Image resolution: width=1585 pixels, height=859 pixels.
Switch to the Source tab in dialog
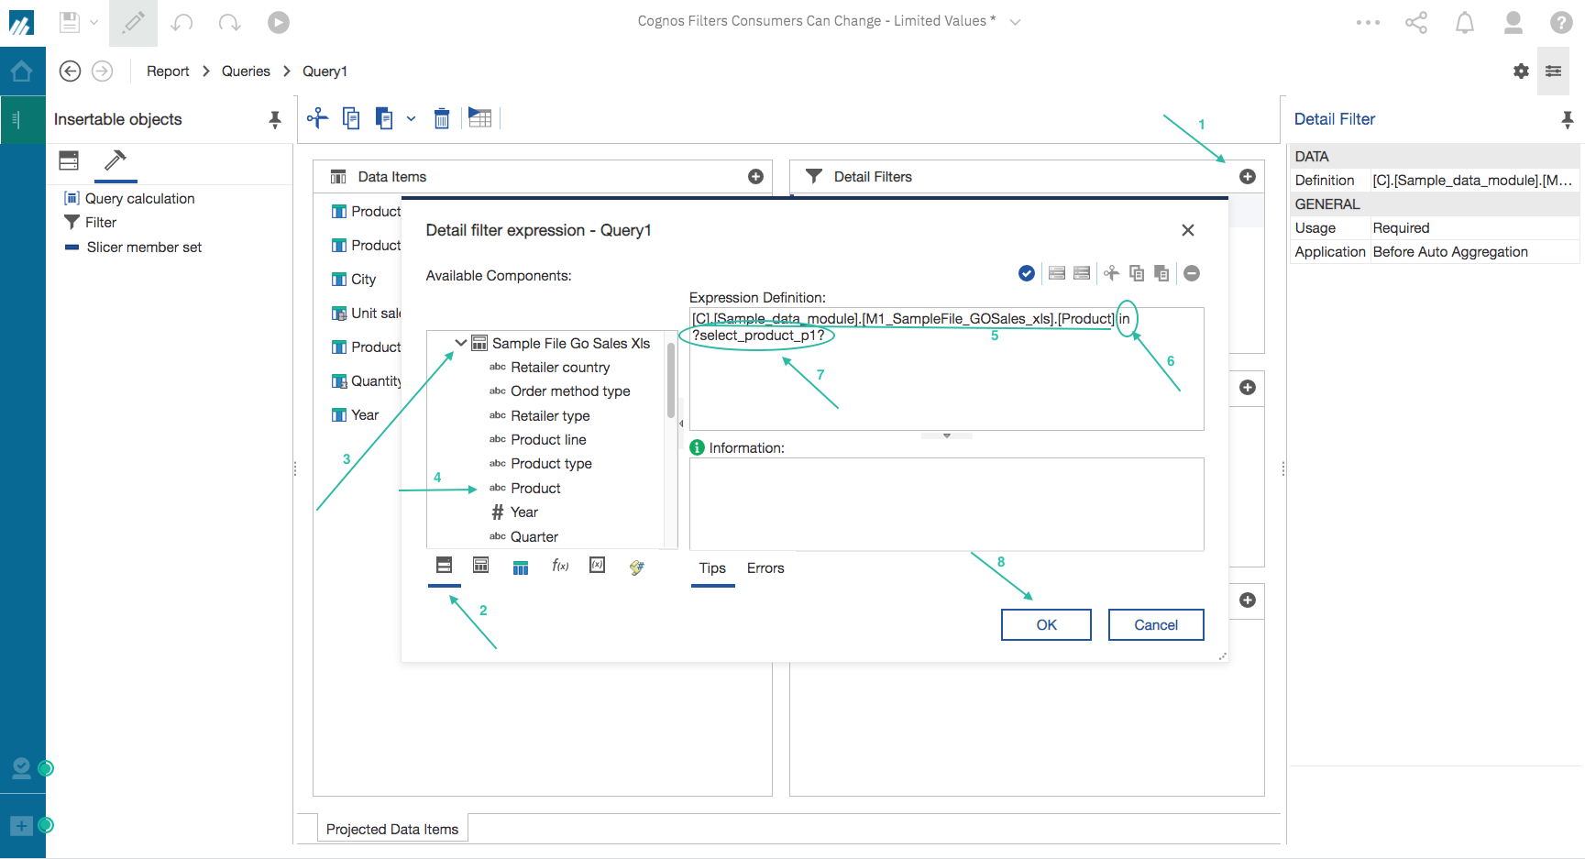[445, 566]
